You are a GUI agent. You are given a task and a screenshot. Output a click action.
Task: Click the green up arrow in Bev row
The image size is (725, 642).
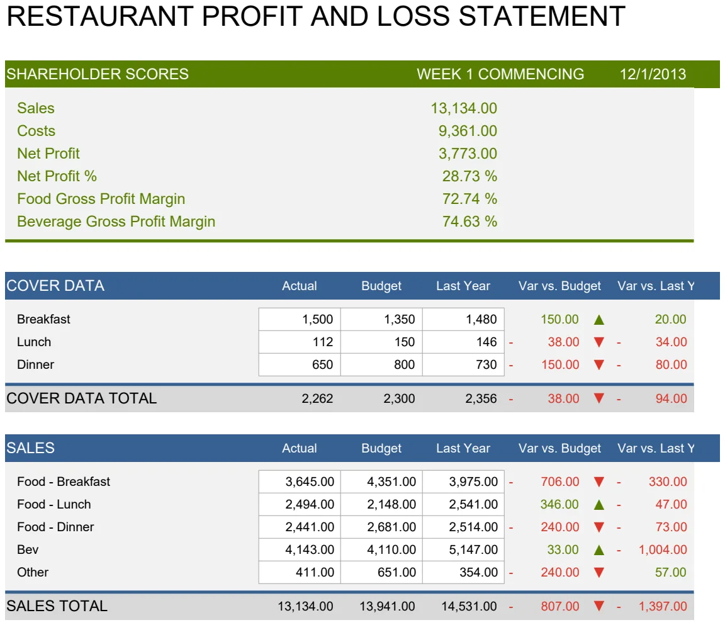pos(599,550)
